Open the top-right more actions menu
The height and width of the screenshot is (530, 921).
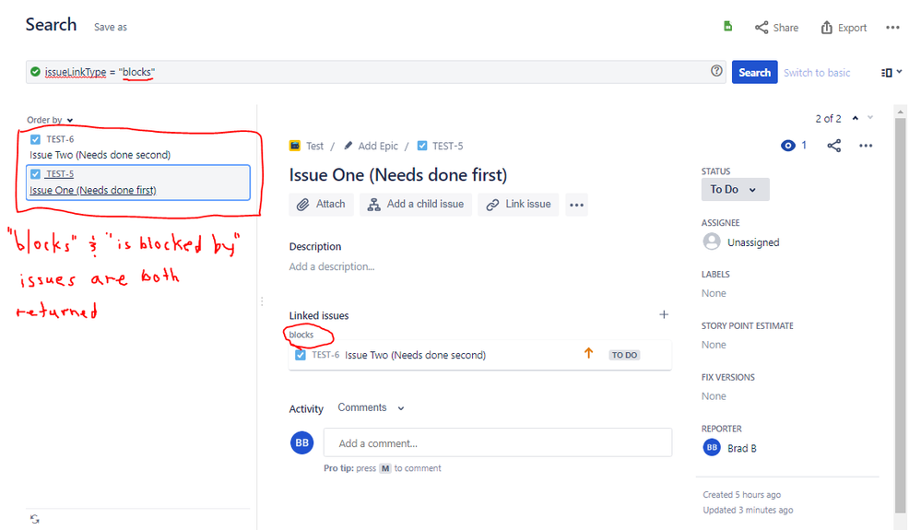pyautogui.click(x=892, y=28)
